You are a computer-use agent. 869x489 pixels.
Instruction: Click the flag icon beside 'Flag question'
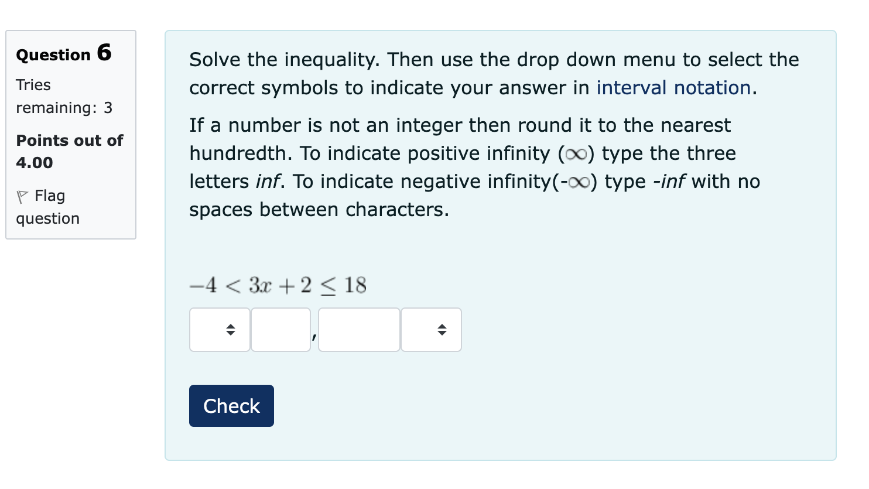point(22,196)
